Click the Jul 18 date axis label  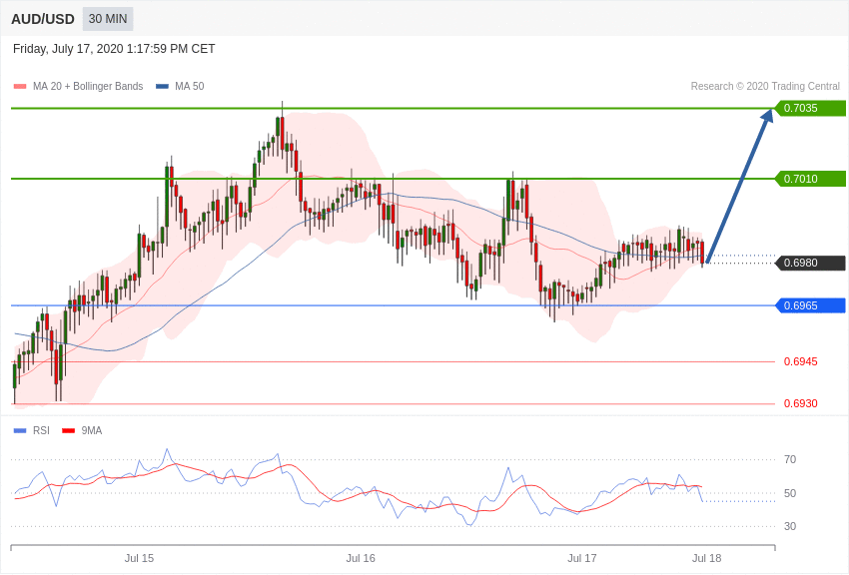pos(706,558)
